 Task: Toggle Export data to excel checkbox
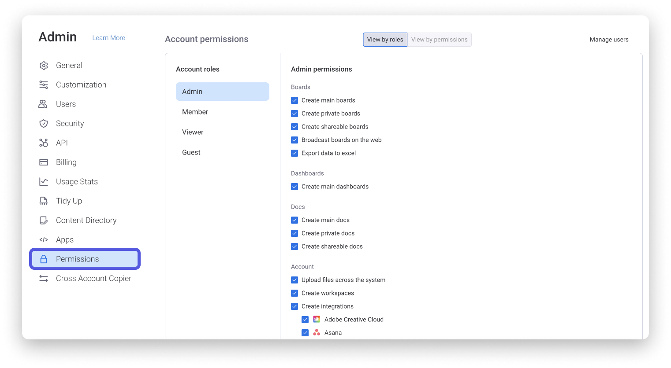(x=294, y=153)
